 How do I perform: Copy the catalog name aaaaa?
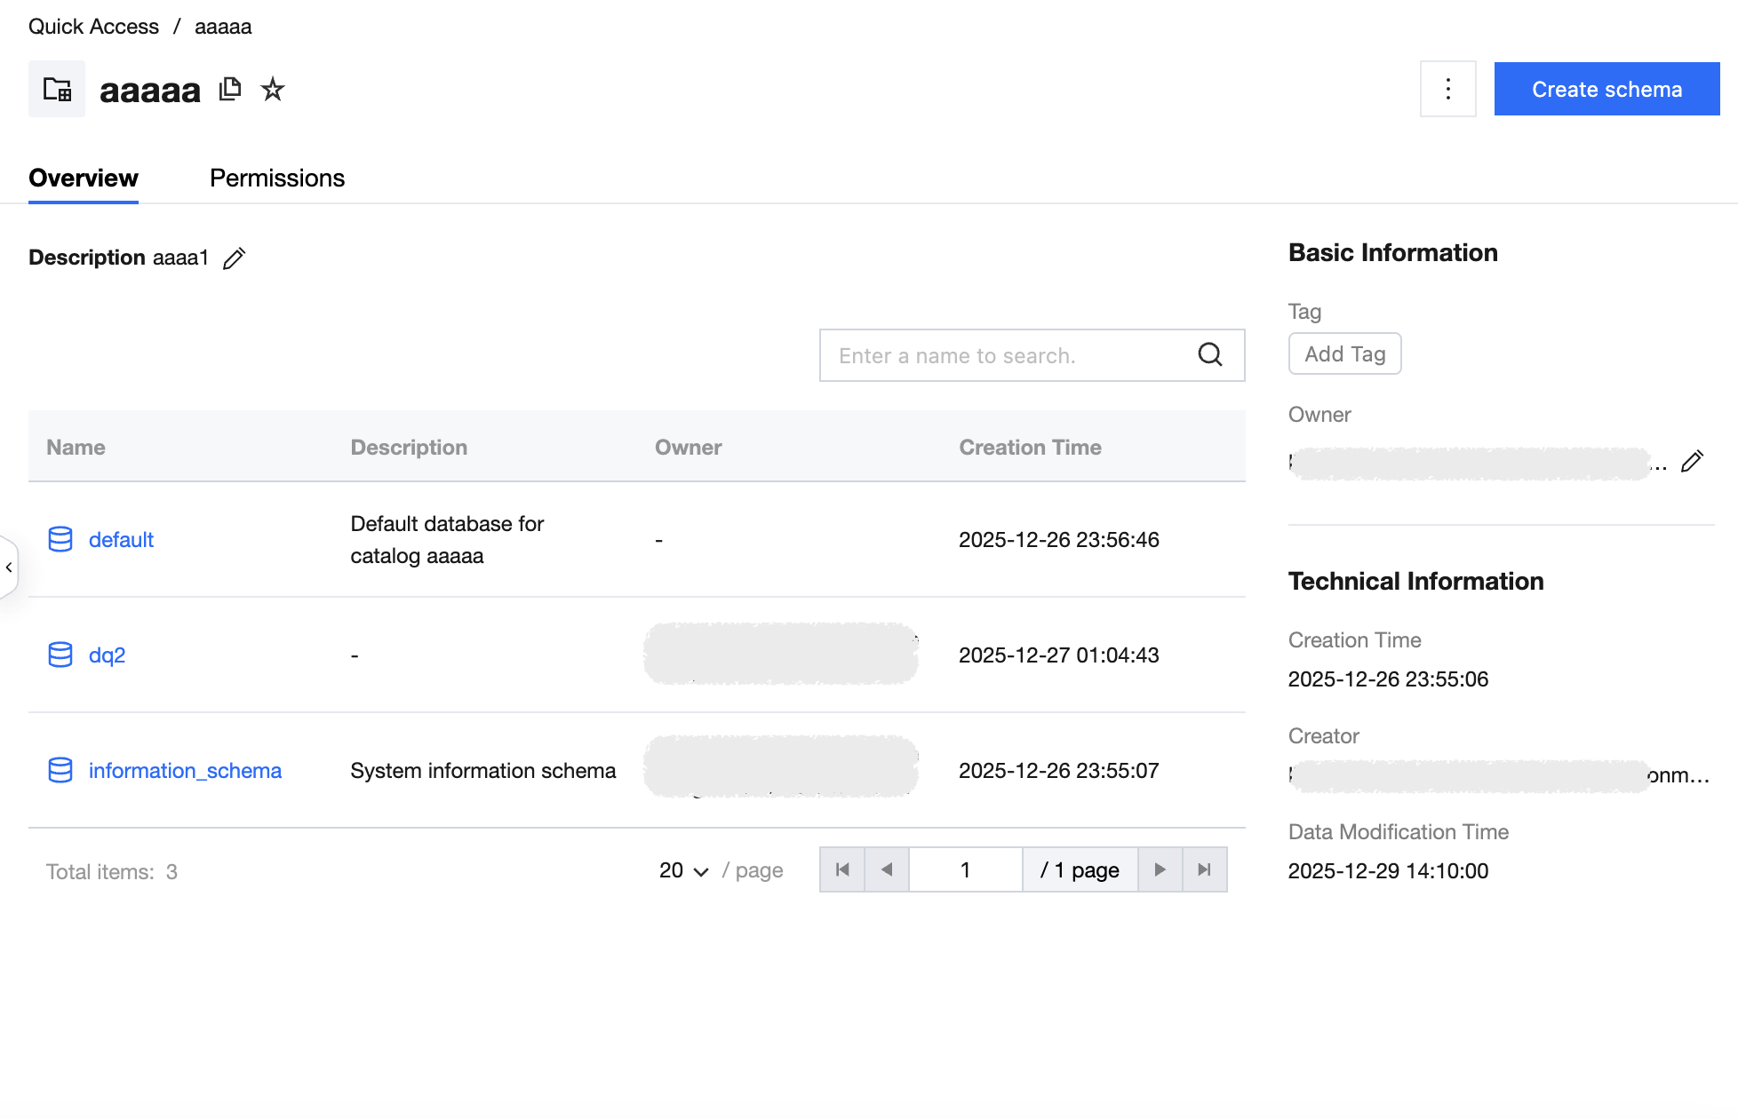click(x=230, y=89)
